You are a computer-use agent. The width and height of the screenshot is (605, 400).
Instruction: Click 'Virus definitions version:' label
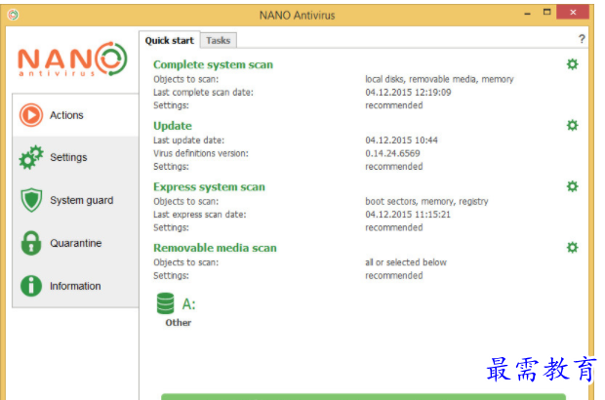(201, 153)
